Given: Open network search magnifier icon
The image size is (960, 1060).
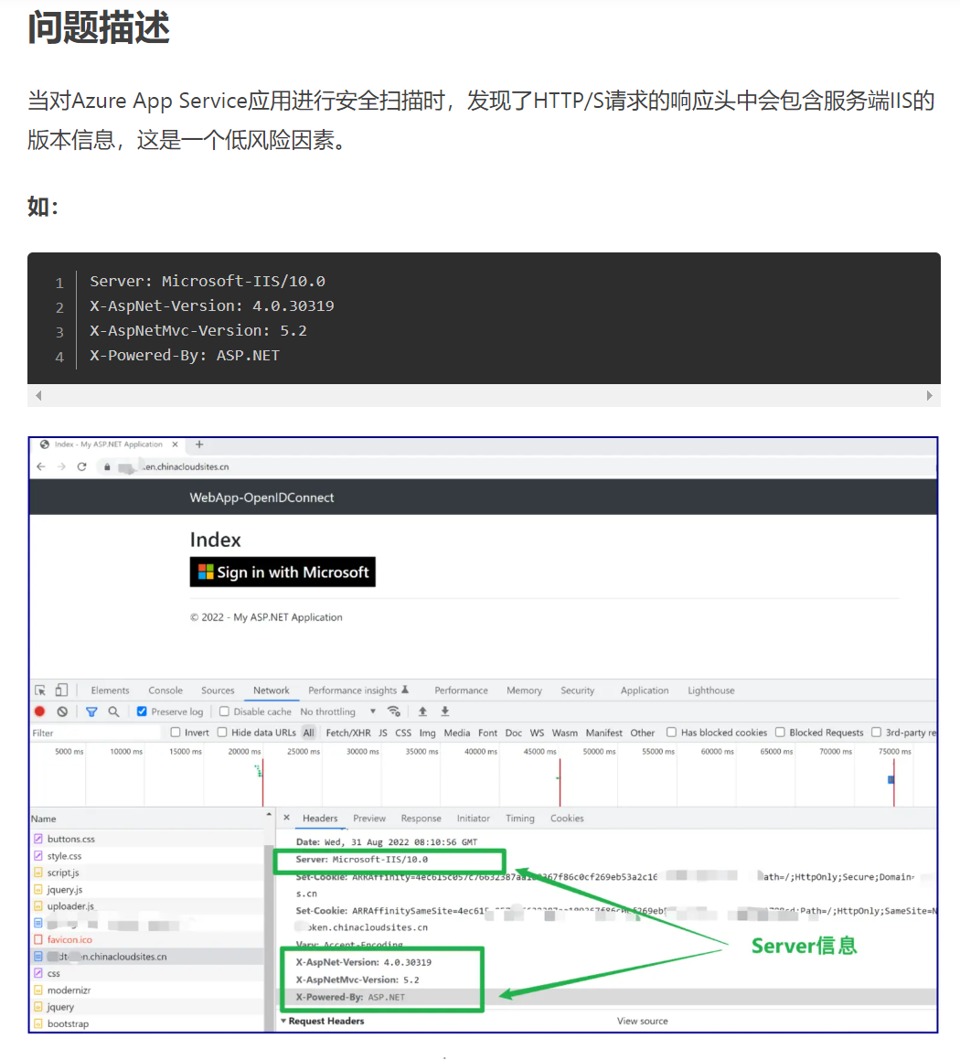Looking at the screenshot, I should [x=113, y=712].
